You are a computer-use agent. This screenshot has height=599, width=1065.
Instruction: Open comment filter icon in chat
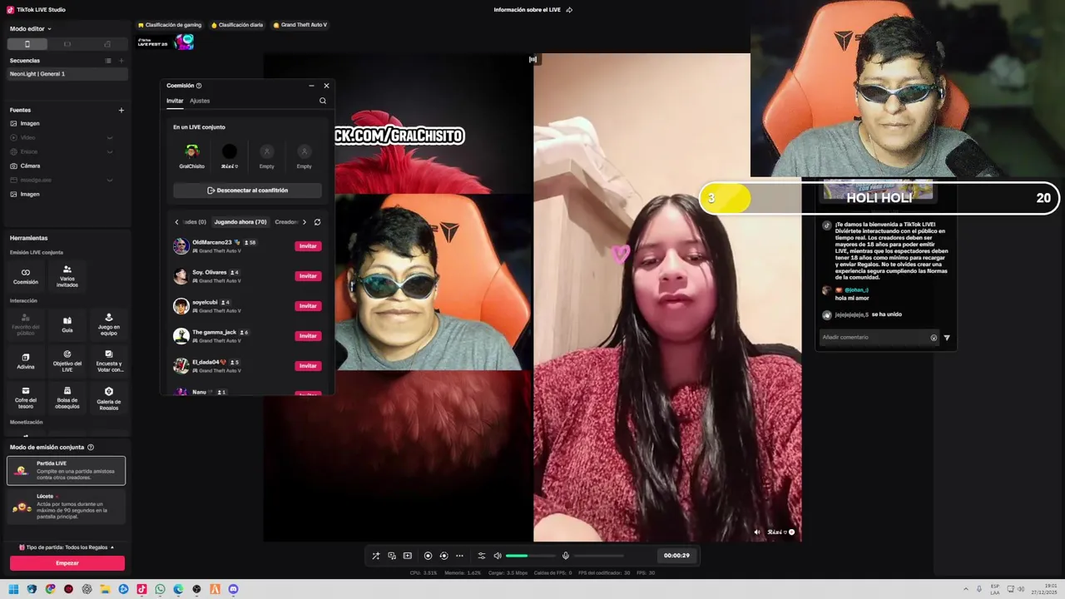click(x=947, y=338)
